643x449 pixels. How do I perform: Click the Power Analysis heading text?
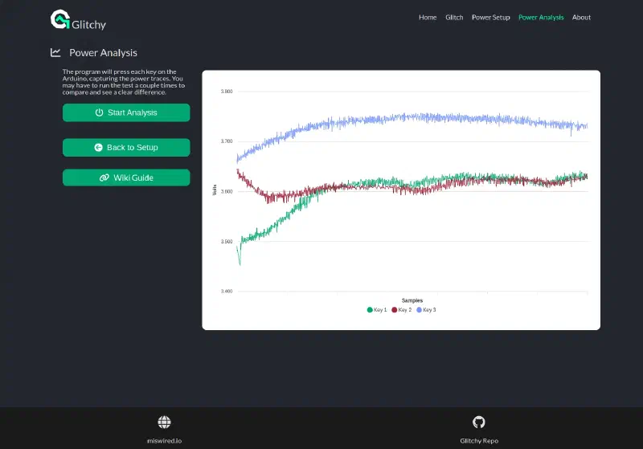pos(104,53)
